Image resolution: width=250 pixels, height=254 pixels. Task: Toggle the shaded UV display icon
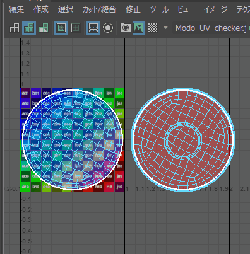pyautogui.click(x=29, y=28)
